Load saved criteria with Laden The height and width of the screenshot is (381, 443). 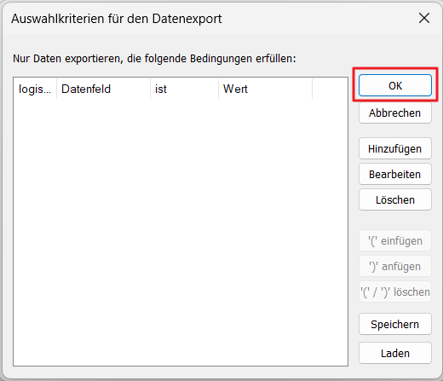coord(395,353)
